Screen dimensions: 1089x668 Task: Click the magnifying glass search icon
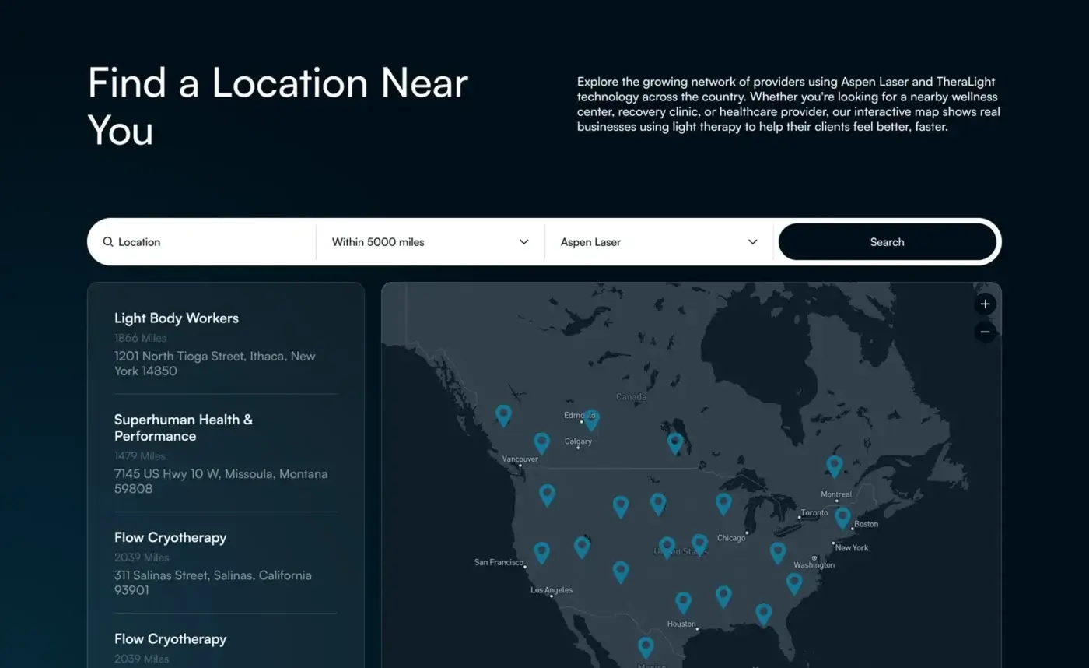[108, 242]
